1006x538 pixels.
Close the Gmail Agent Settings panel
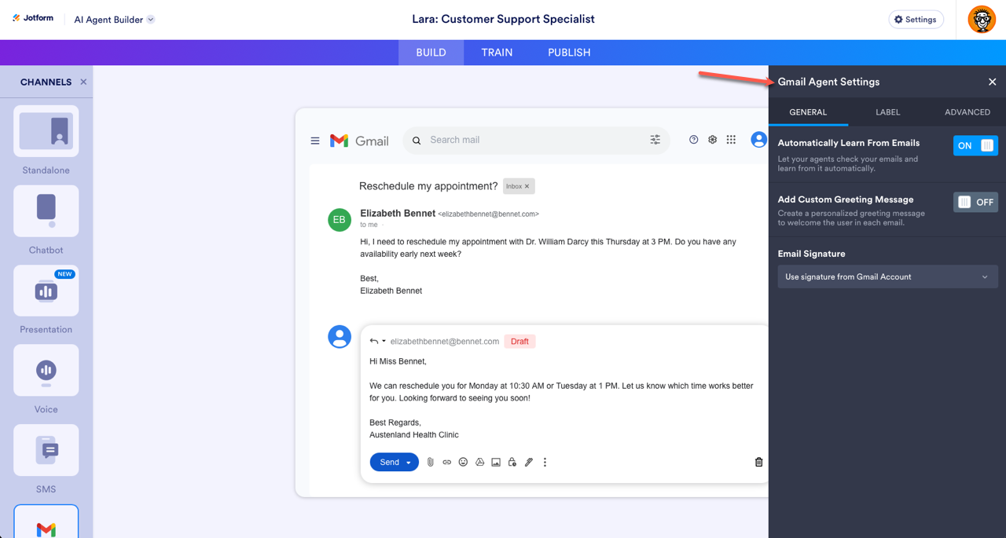click(992, 82)
